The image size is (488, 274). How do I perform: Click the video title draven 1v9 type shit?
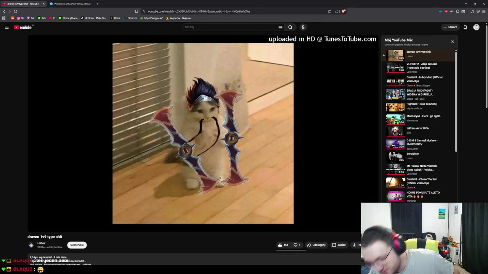tap(45, 237)
